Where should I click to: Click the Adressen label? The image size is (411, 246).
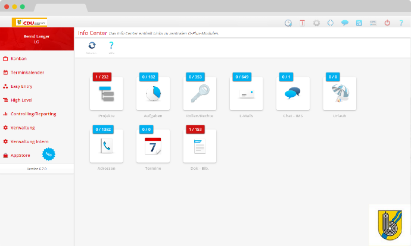coord(107,168)
